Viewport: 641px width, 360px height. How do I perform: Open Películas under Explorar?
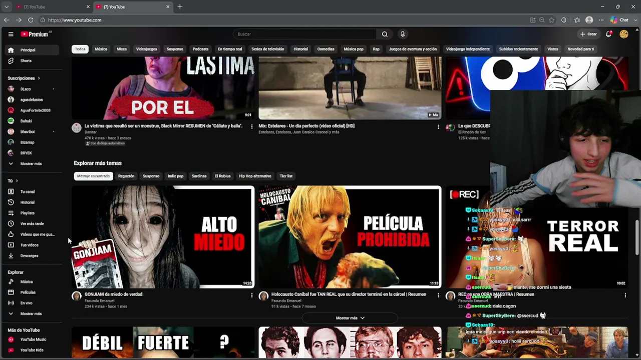pos(33,292)
